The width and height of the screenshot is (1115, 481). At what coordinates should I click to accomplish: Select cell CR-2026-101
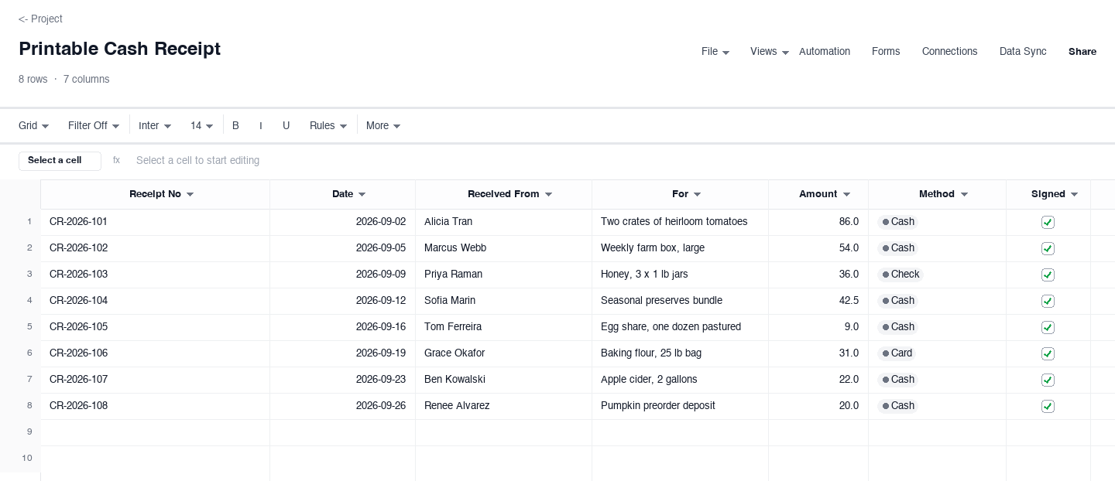click(x=155, y=222)
